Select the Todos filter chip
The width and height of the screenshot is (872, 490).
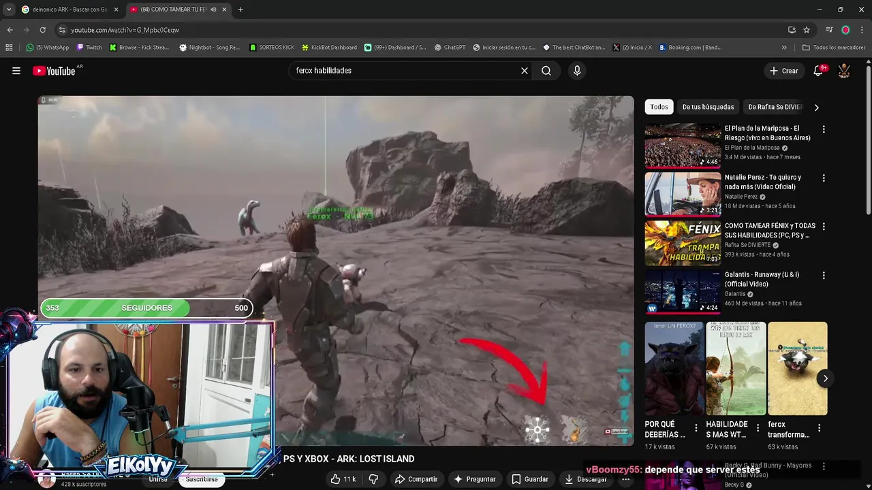(x=659, y=107)
